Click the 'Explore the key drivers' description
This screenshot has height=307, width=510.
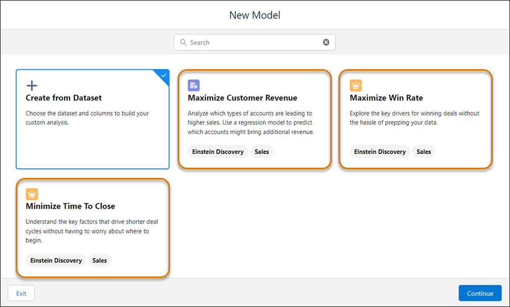click(x=414, y=118)
